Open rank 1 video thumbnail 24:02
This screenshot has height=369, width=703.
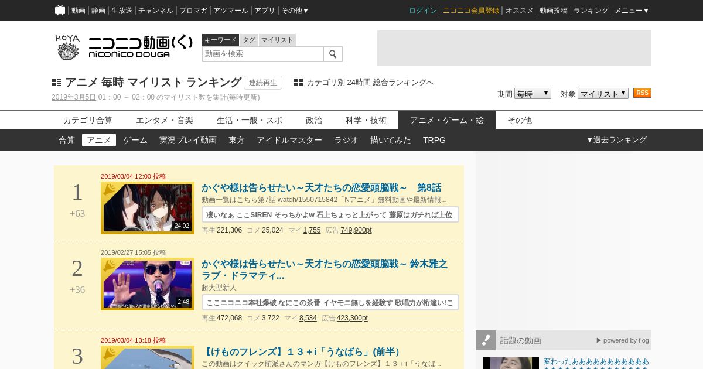click(x=148, y=208)
